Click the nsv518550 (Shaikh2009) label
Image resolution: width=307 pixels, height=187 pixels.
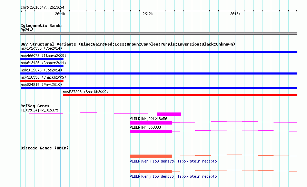click(x=43, y=77)
